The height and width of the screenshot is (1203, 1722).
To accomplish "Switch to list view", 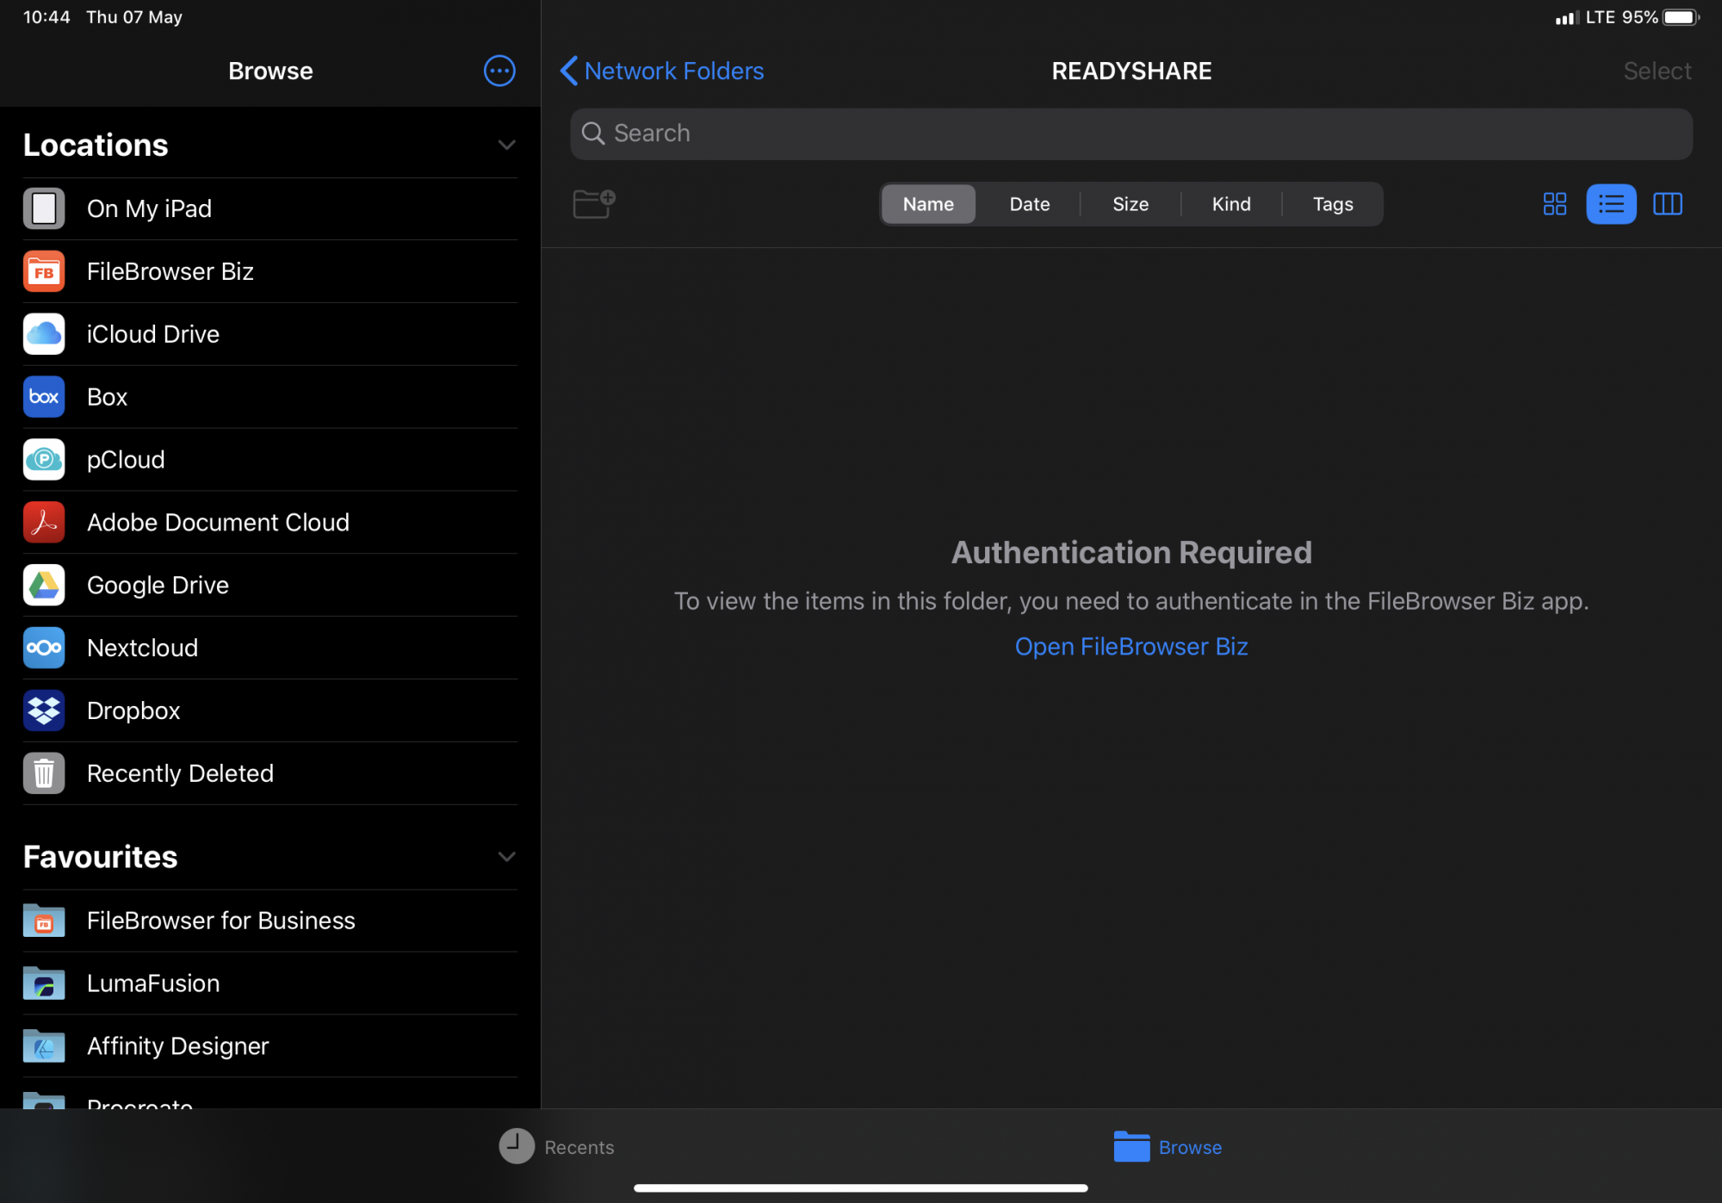I will (1611, 204).
